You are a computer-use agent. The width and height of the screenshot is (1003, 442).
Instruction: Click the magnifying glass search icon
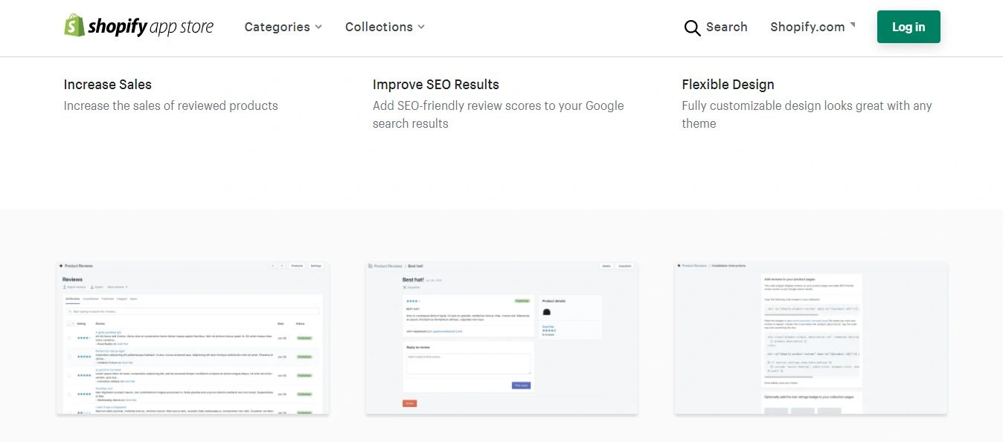pos(692,27)
